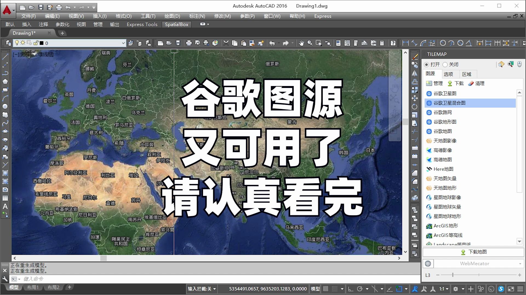The image size is (526, 295).
Task: Click the Customization menu icon in status bar
Action: (520, 289)
